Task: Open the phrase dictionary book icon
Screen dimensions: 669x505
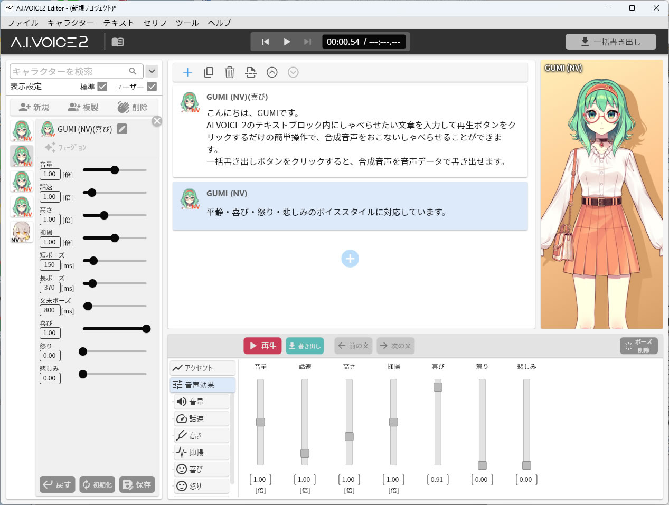Action: 118,42
